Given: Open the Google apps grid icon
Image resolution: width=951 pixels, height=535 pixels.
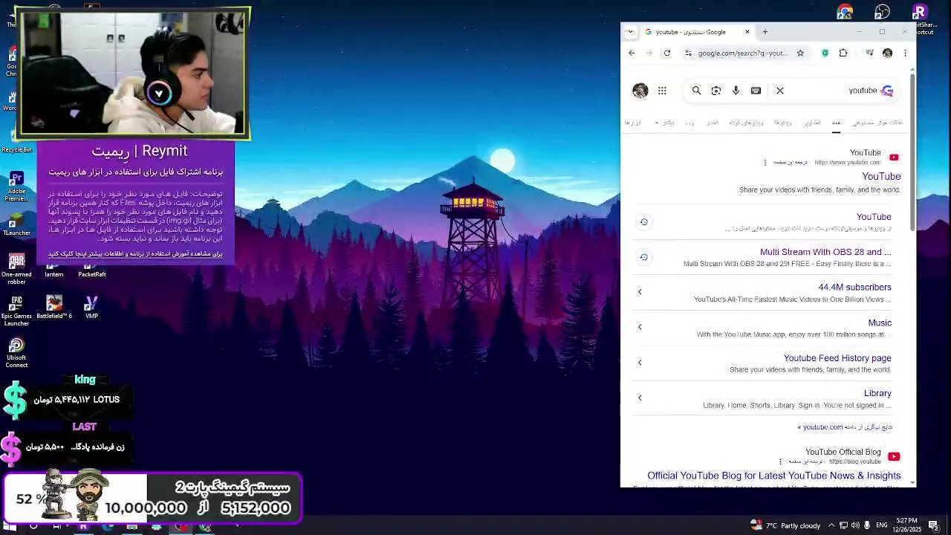Looking at the screenshot, I should coord(662,91).
